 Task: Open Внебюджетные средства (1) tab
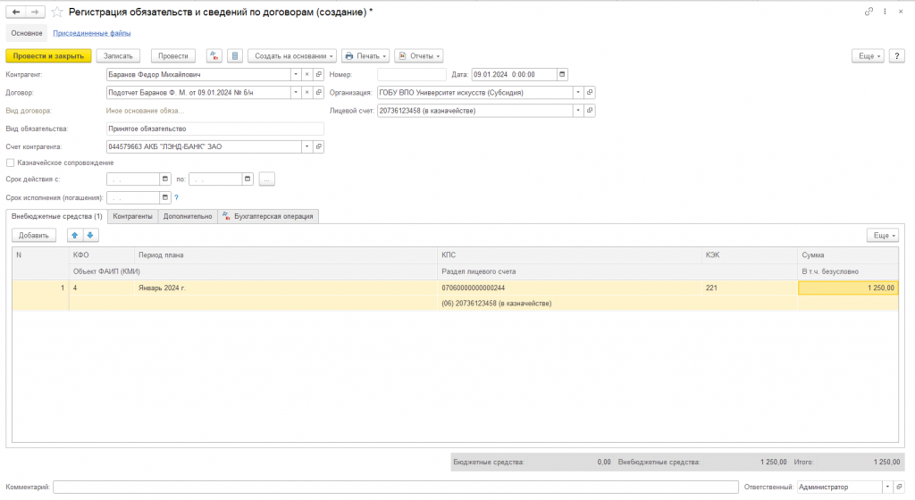pyautogui.click(x=56, y=216)
